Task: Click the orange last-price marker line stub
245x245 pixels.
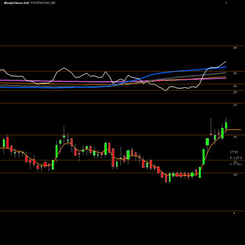Action: [234, 130]
